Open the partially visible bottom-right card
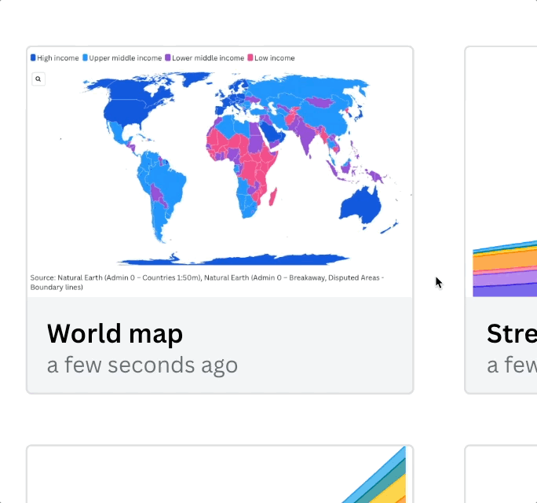Screen dimensions: 537x503 point(501,475)
